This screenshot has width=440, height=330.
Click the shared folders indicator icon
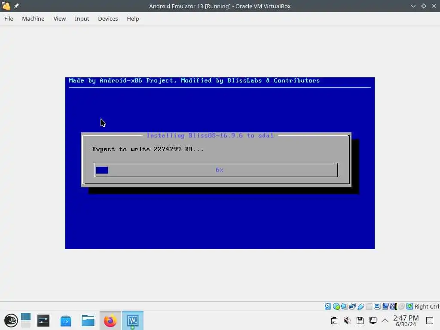click(x=369, y=306)
